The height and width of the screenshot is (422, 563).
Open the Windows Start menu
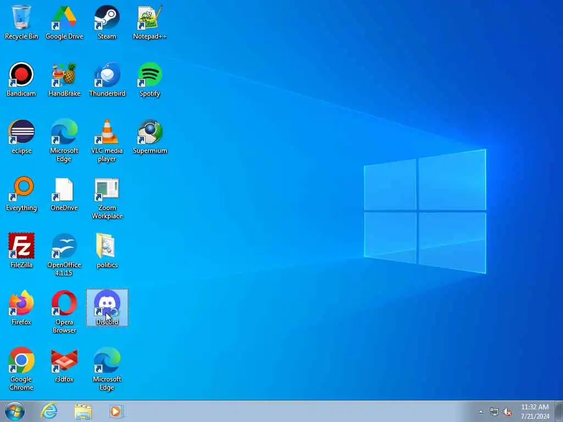click(x=15, y=411)
